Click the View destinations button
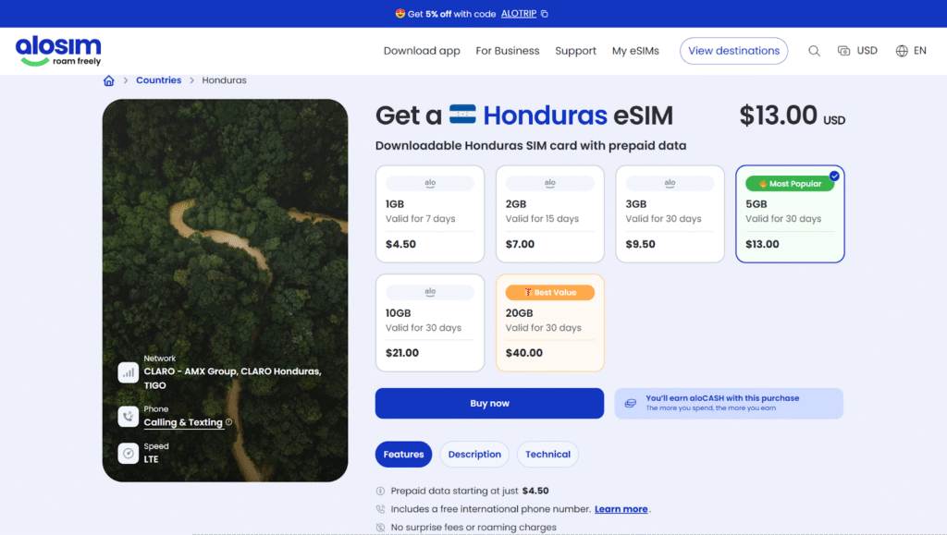The width and height of the screenshot is (947, 535). coord(733,51)
